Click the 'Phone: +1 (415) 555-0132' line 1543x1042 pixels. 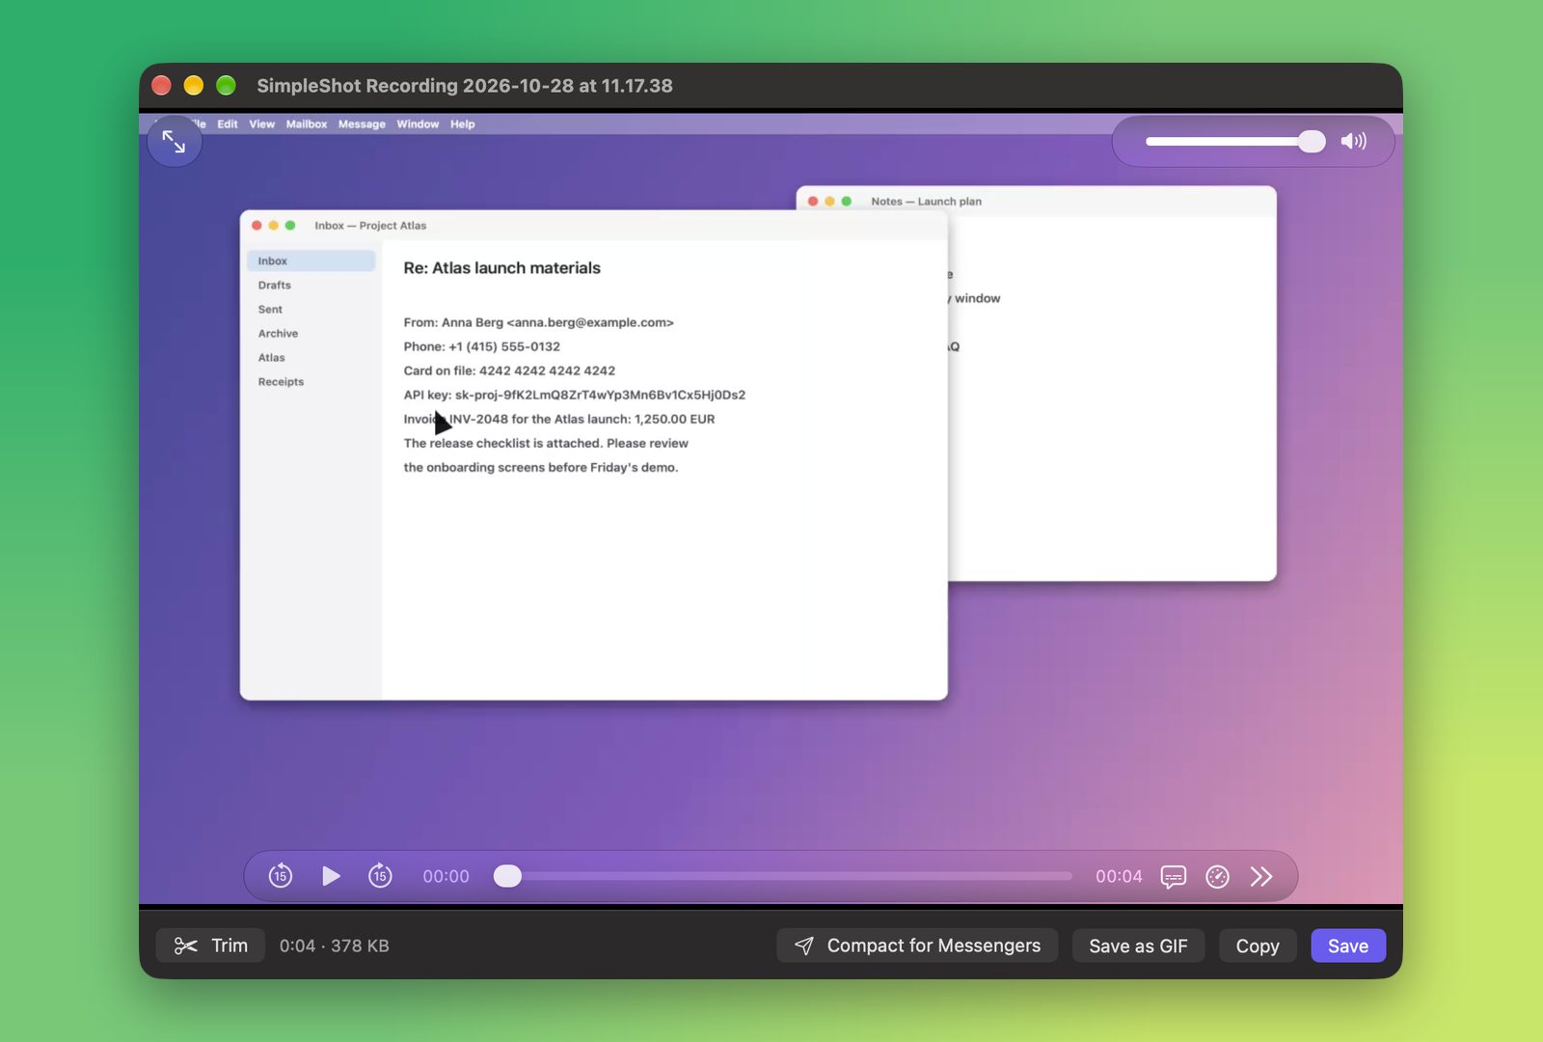click(481, 346)
